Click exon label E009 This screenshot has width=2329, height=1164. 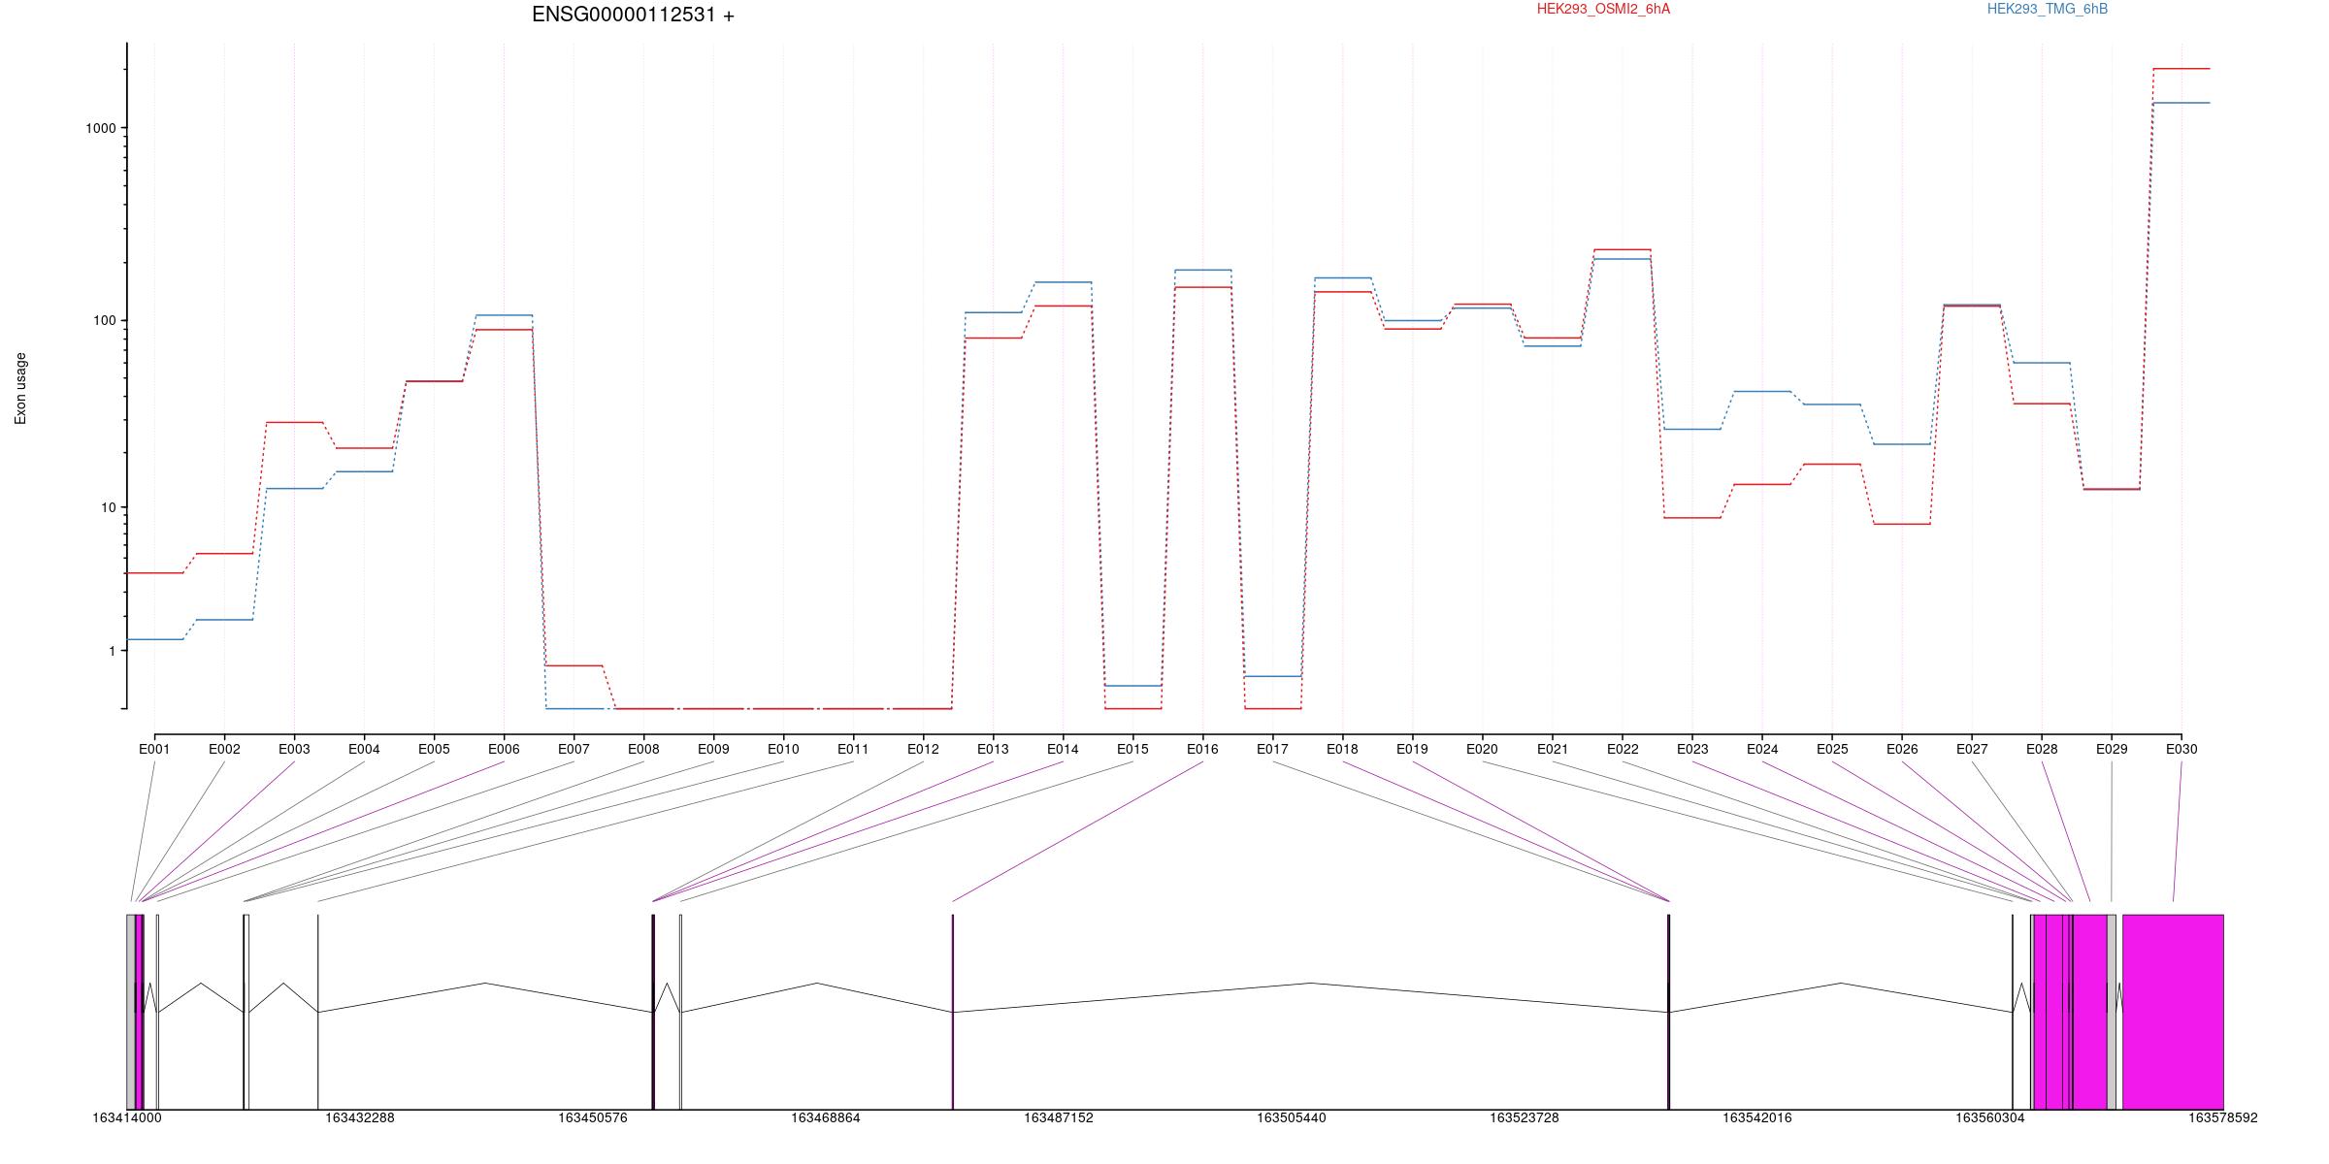tap(713, 749)
